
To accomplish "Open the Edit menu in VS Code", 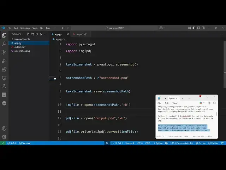I will 16,28.
